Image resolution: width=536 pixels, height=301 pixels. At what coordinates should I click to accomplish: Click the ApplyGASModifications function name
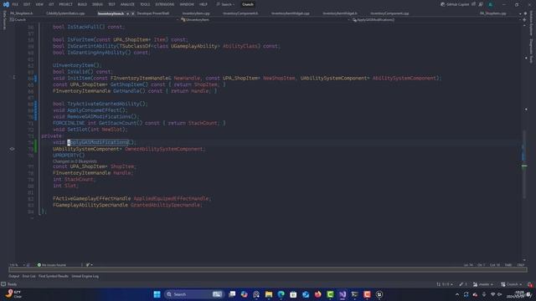click(x=98, y=142)
